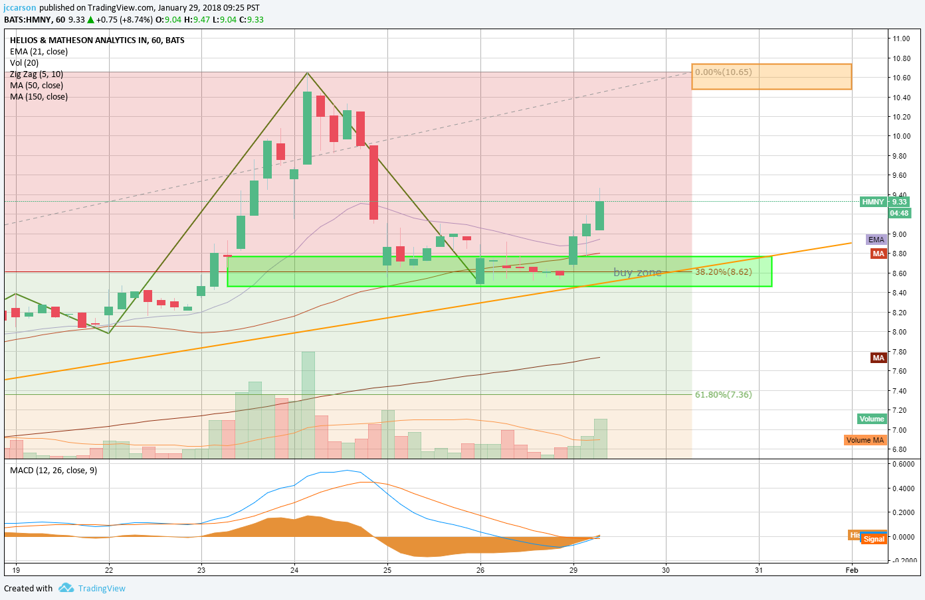This screenshot has height=600, width=925.
Task: Click date 29 on the time axis
Action: 573,569
